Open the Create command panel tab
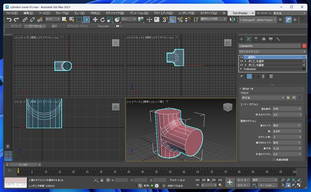The width and height of the screenshot is (311, 192). [x=241, y=39]
